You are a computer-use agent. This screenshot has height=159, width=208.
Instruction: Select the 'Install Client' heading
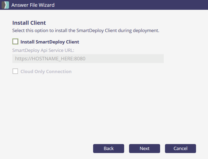(29, 23)
